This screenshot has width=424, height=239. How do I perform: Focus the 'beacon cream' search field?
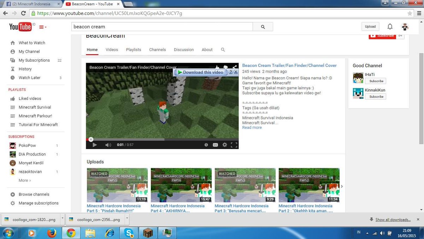tap(162, 27)
